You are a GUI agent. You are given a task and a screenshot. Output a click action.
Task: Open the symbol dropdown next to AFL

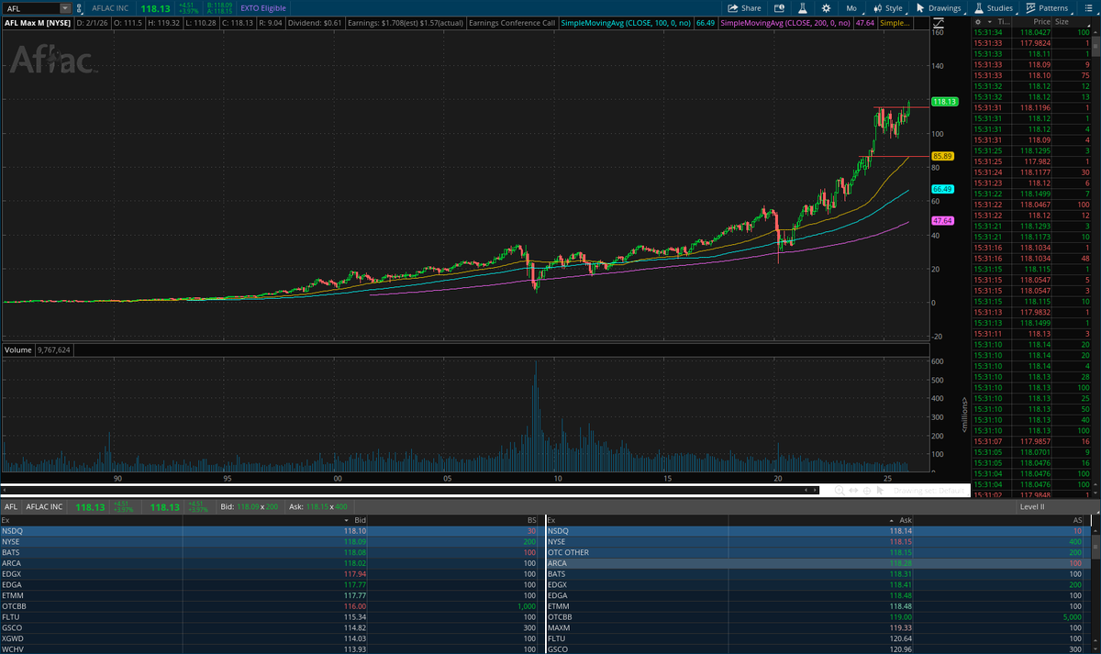64,8
